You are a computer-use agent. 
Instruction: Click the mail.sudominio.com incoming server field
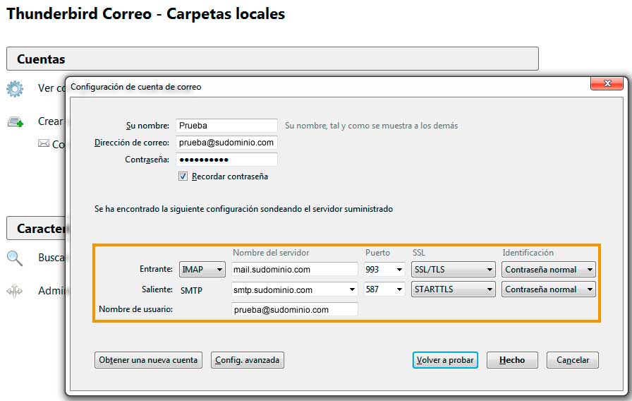294,270
